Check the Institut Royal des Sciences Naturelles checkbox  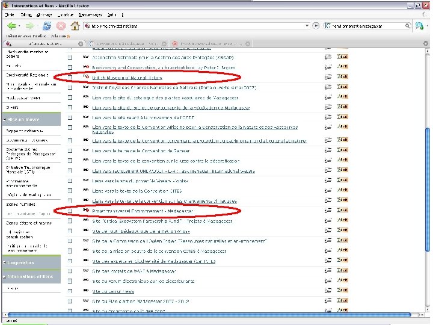point(70,88)
